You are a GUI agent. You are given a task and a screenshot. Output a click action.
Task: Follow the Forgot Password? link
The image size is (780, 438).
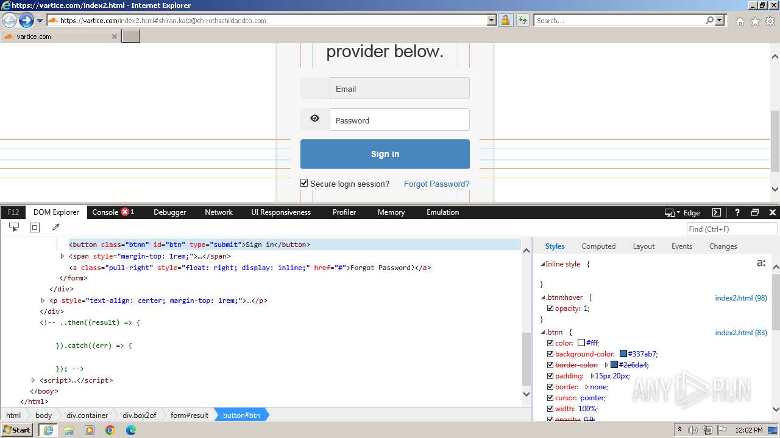tap(436, 184)
